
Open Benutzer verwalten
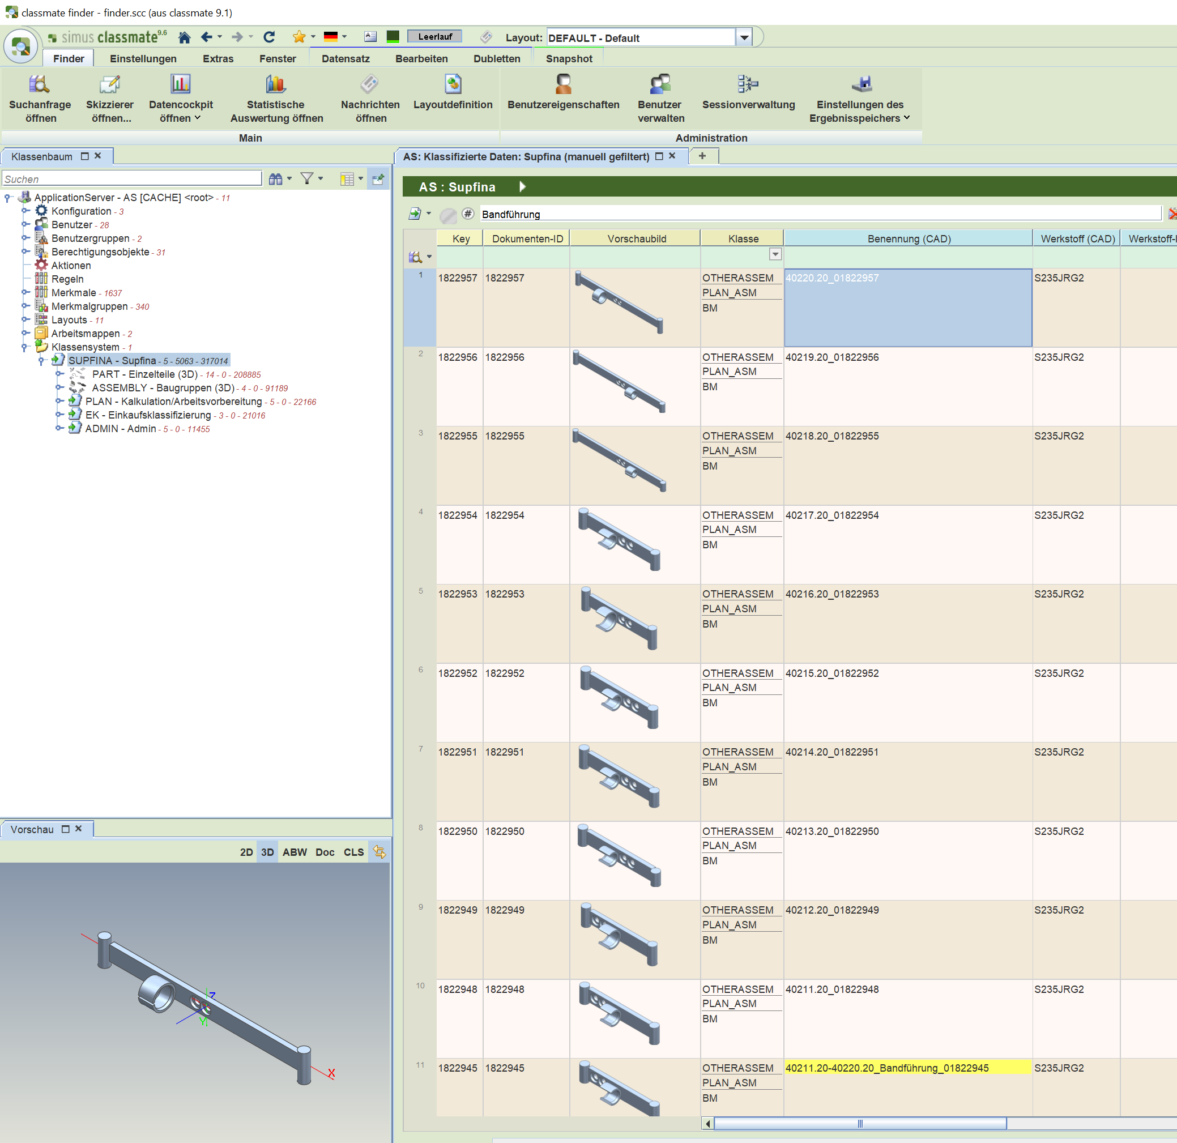click(660, 99)
